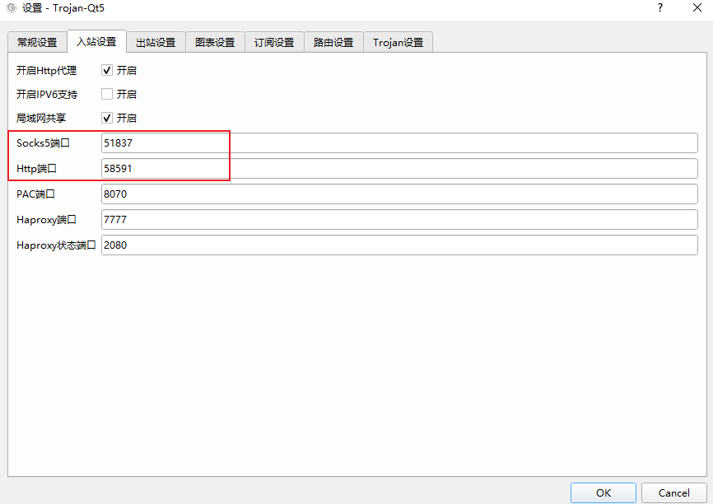
Task: Select the Haproxy端口 field showing 7777
Action: 399,220
